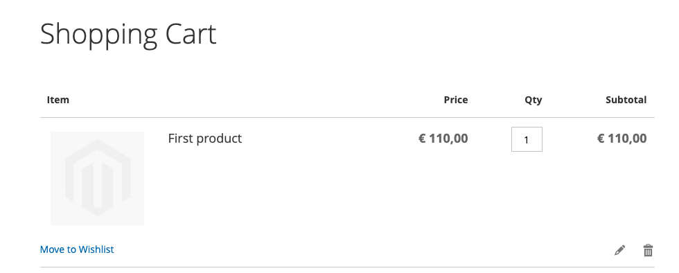The width and height of the screenshot is (679, 273).
Task: Click the Shopping Cart page heading
Action: (x=128, y=35)
